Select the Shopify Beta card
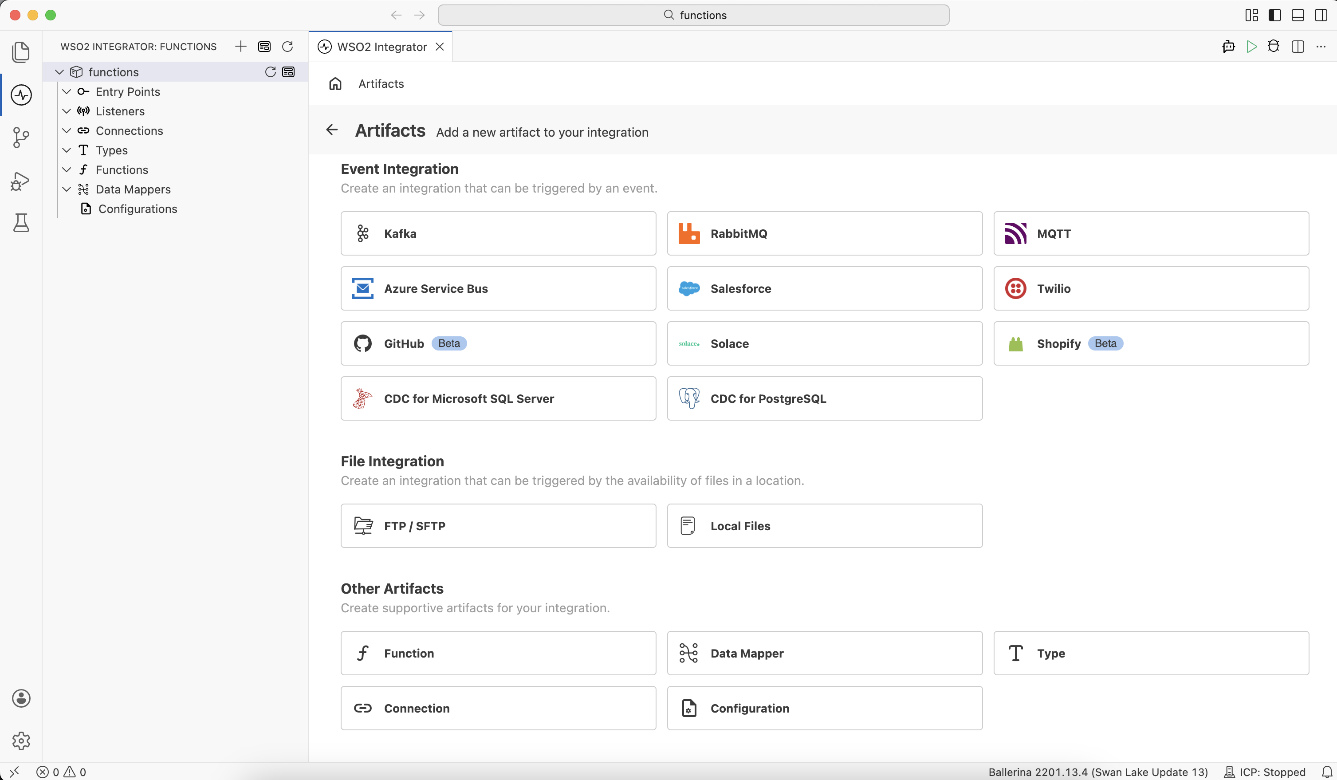The image size is (1337, 780). 1151,343
